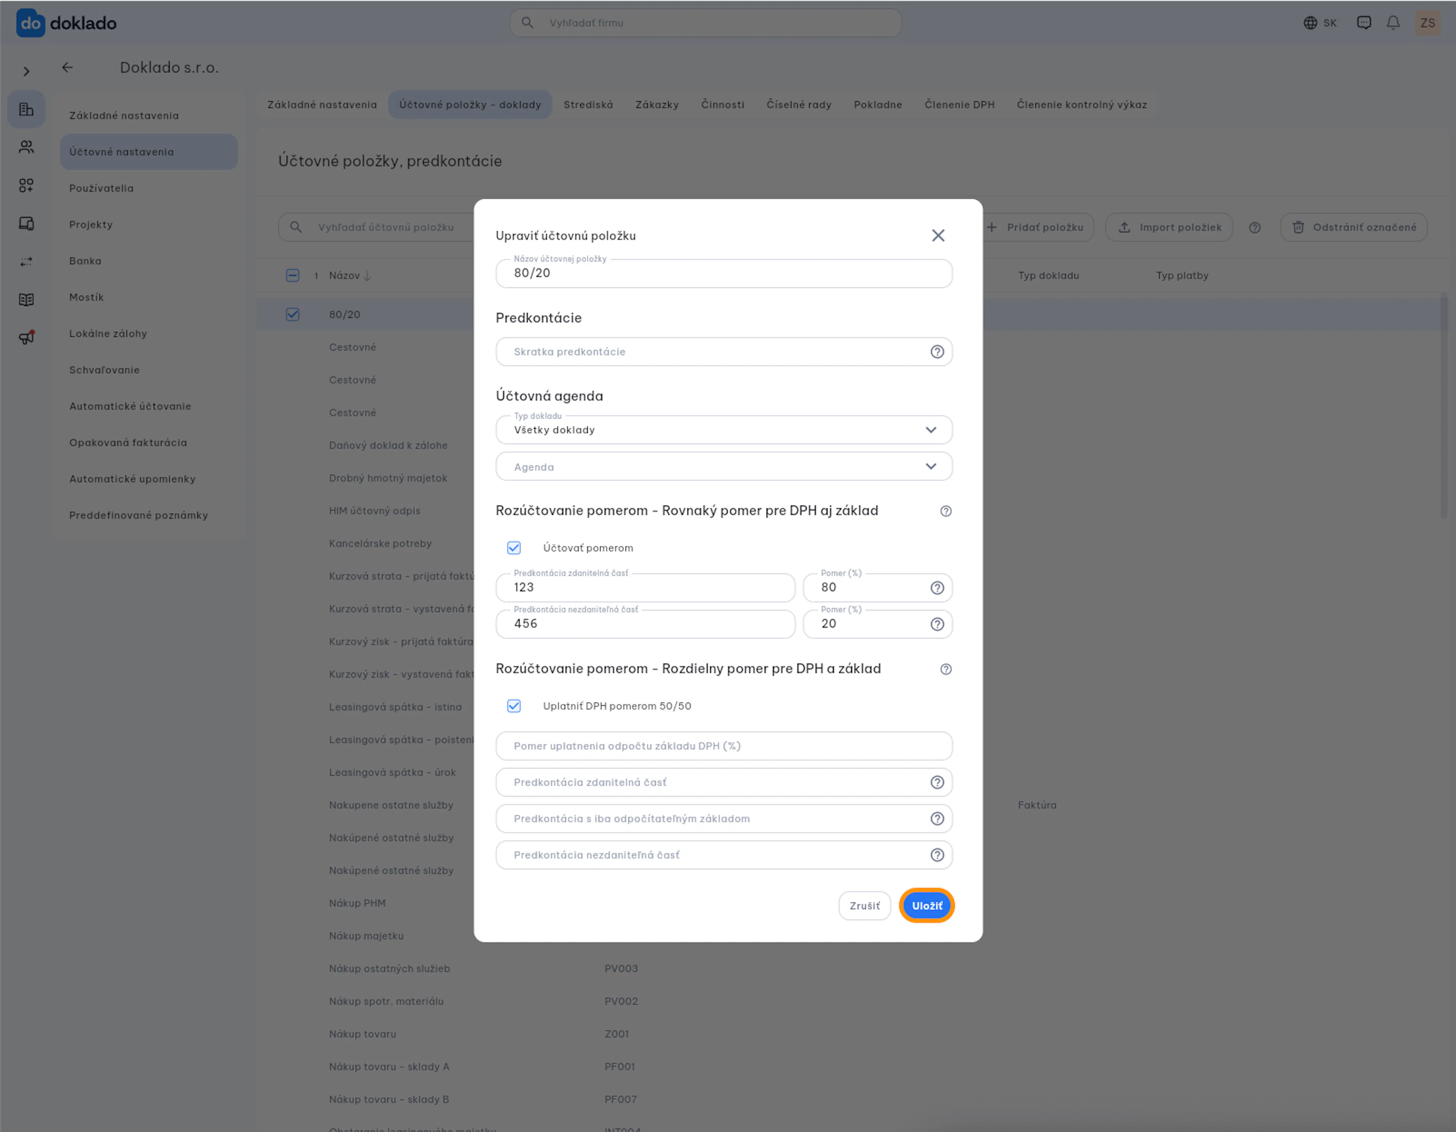Toggle the select-all checkbox in table header

click(293, 275)
